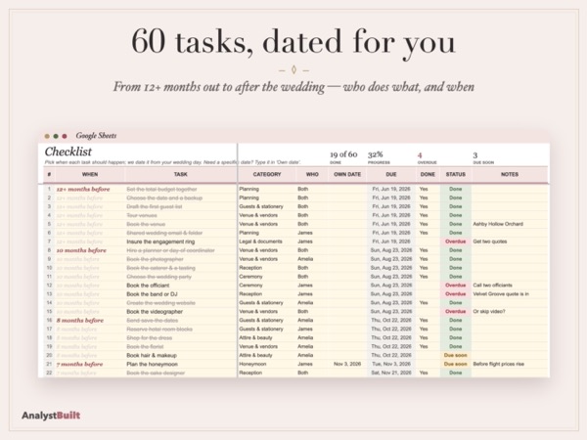
Task: Click the Overdue status for Book the videographer
Action: [456, 312]
